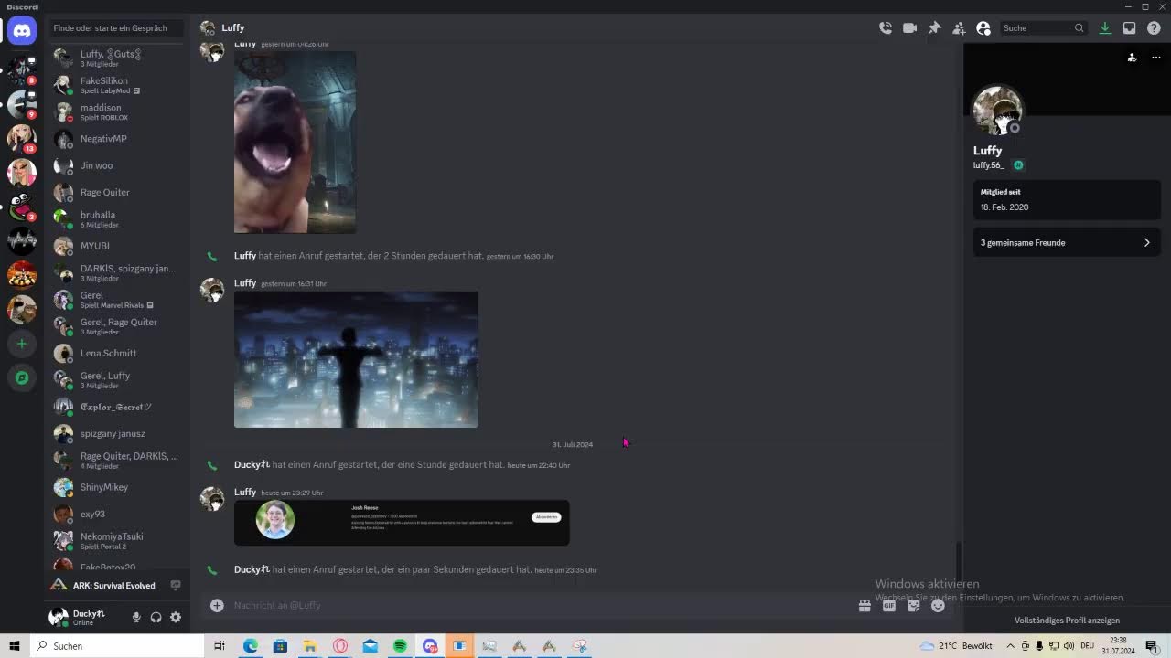Image resolution: width=1171 pixels, height=658 pixels.
Task: Start a video call with Luffy
Action: (x=909, y=28)
